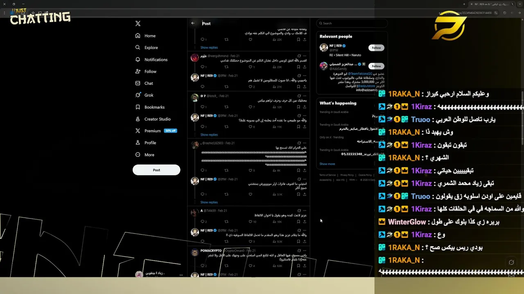Open account switcher dots at sidebar bottom
This screenshot has height=294, width=524.
(x=181, y=275)
